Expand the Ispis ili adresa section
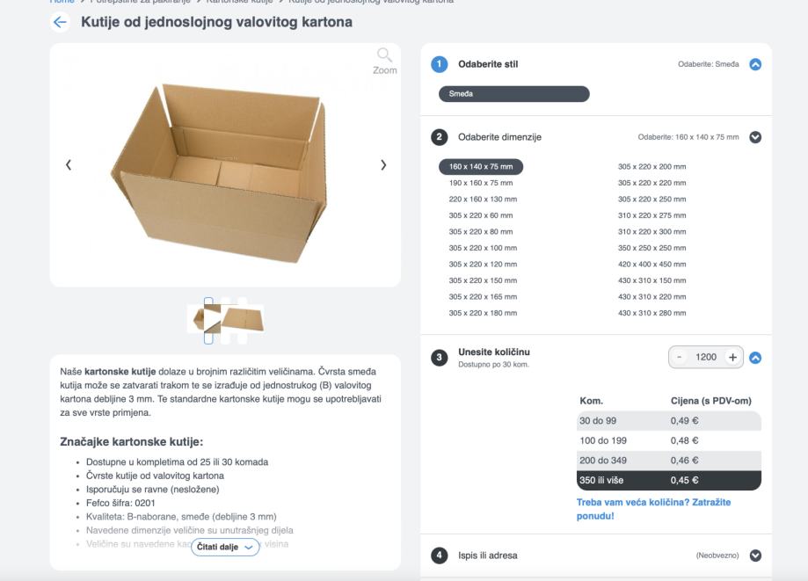This screenshot has width=808, height=581. click(754, 556)
